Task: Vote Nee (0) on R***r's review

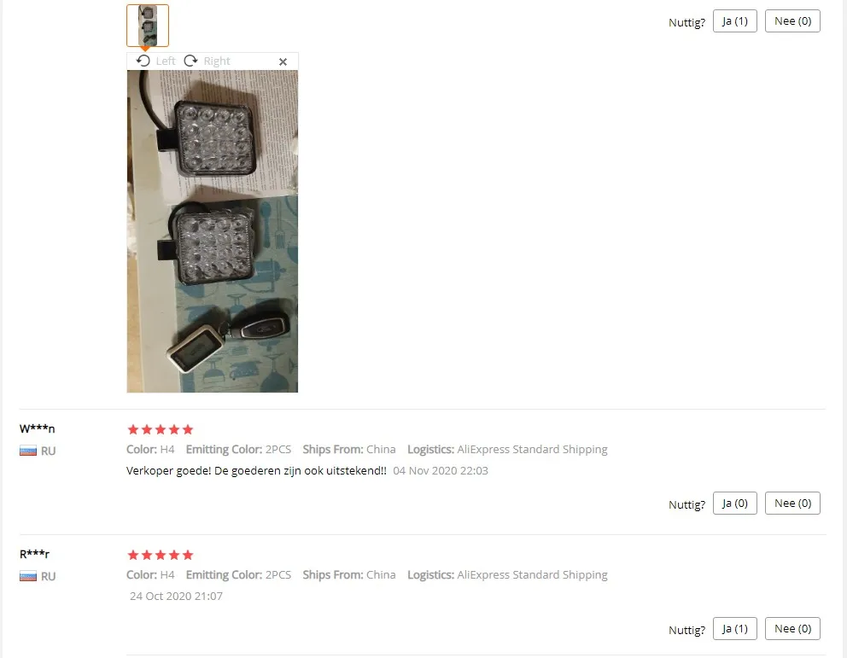Action: click(792, 629)
